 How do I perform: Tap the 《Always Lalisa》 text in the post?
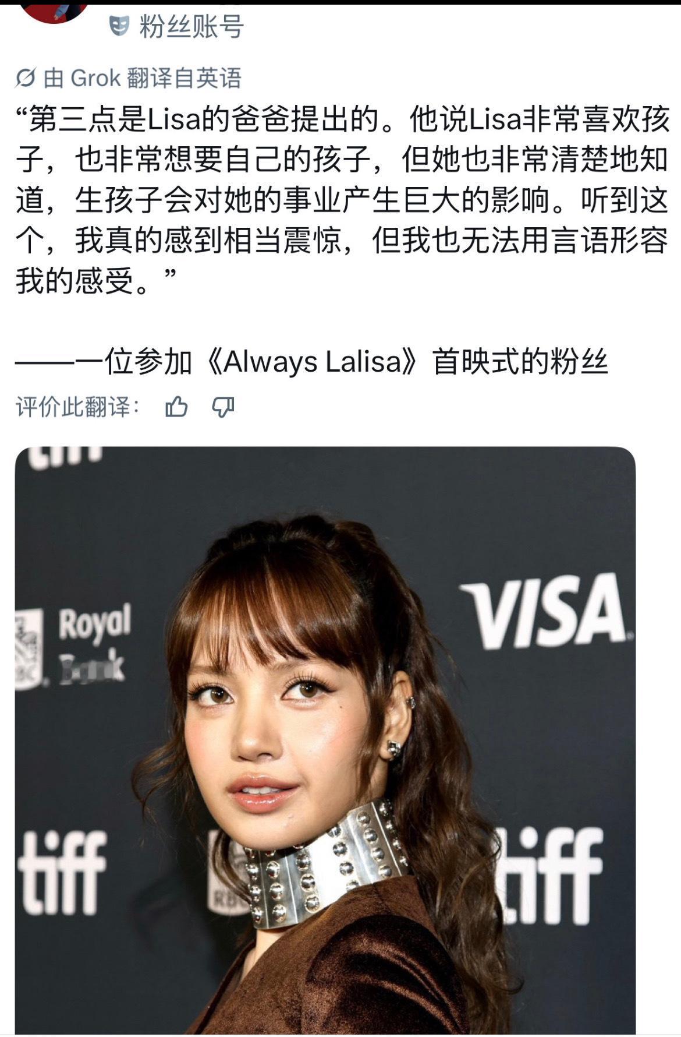coord(312,362)
